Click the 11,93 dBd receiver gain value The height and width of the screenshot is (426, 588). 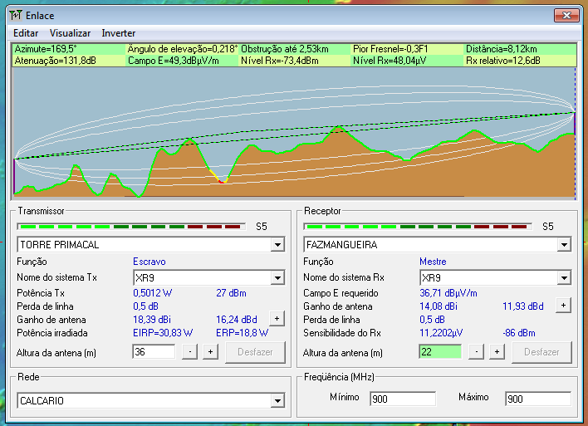point(523,306)
